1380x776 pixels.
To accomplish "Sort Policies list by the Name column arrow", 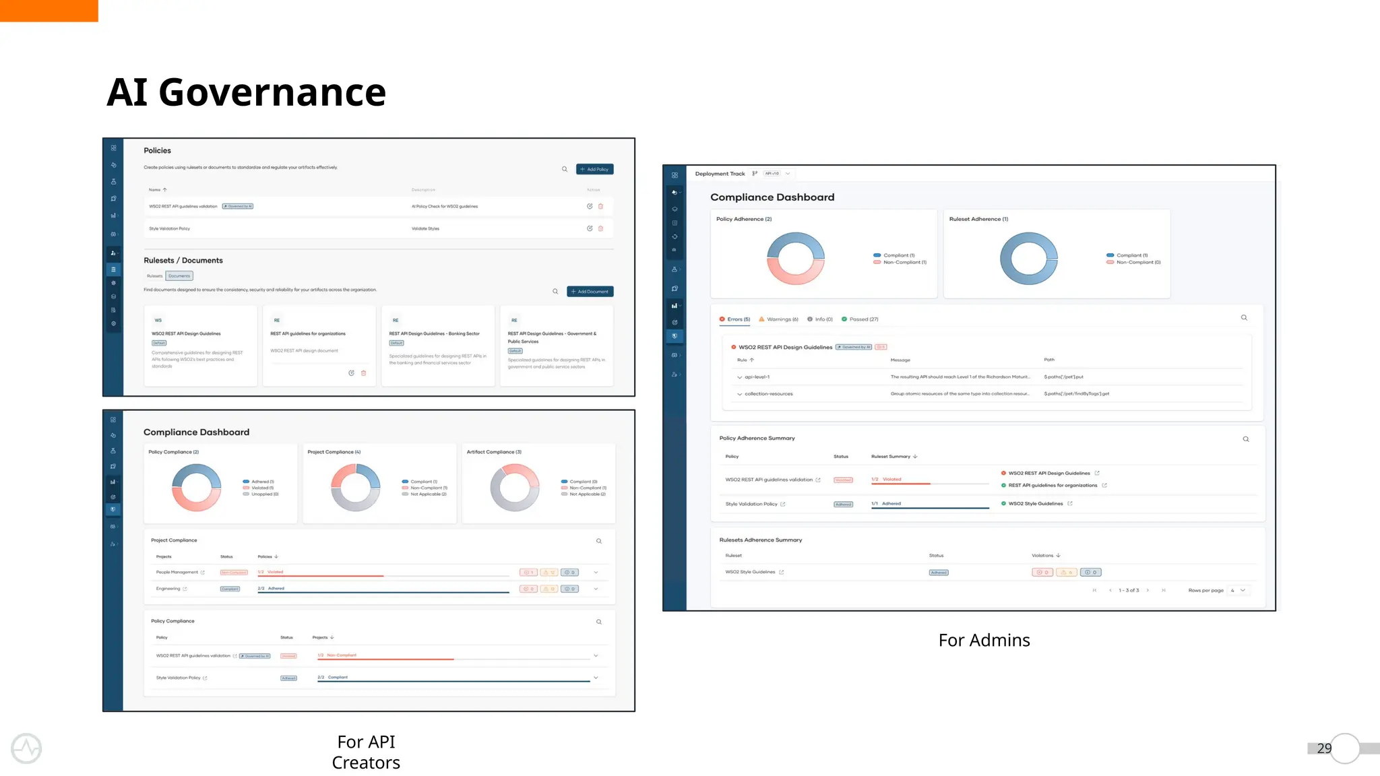I will click(x=165, y=190).
